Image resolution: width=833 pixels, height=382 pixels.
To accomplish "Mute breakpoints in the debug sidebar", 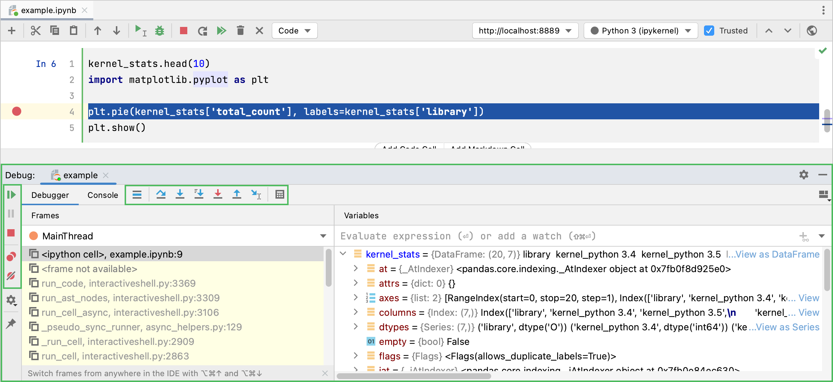I will pyautogui.click(x=11, y=276).
